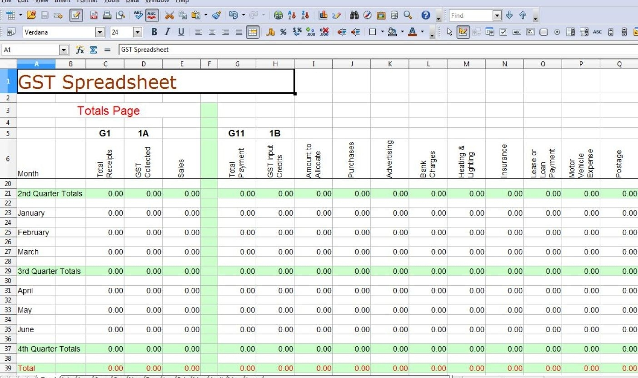The image size is (638, 378).
Task: Align cell contents right
Action: pos(225,32)
